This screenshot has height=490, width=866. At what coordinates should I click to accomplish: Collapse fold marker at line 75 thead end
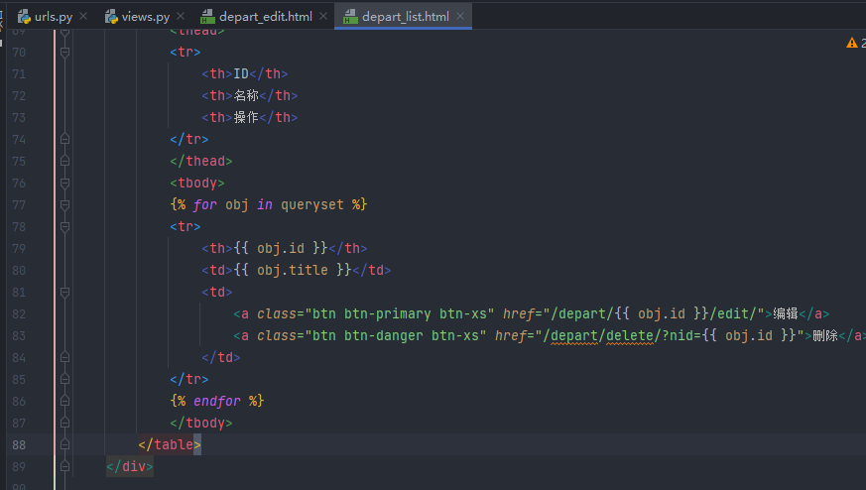pos(64,162)
